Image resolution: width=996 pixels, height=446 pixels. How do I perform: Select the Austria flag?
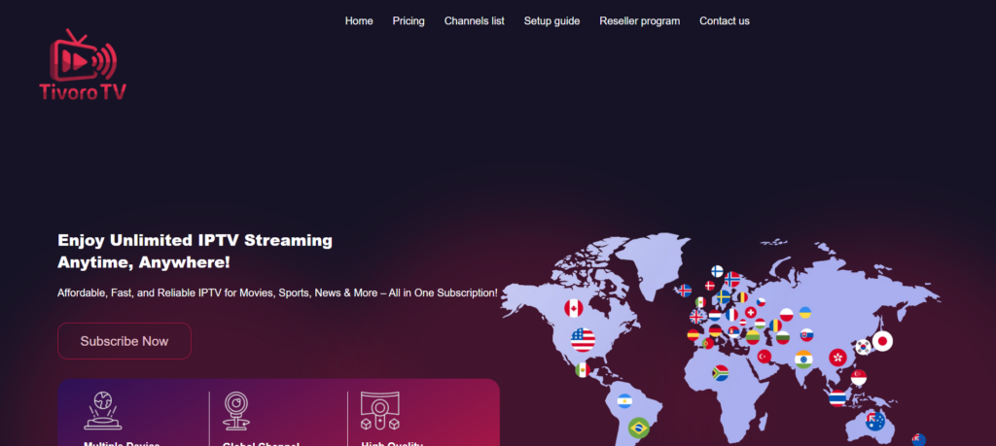742,323
